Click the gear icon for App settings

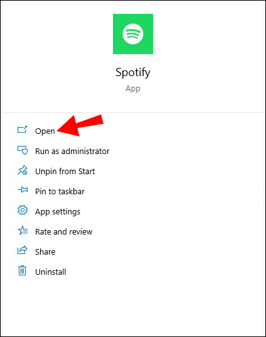click(23, 210)
